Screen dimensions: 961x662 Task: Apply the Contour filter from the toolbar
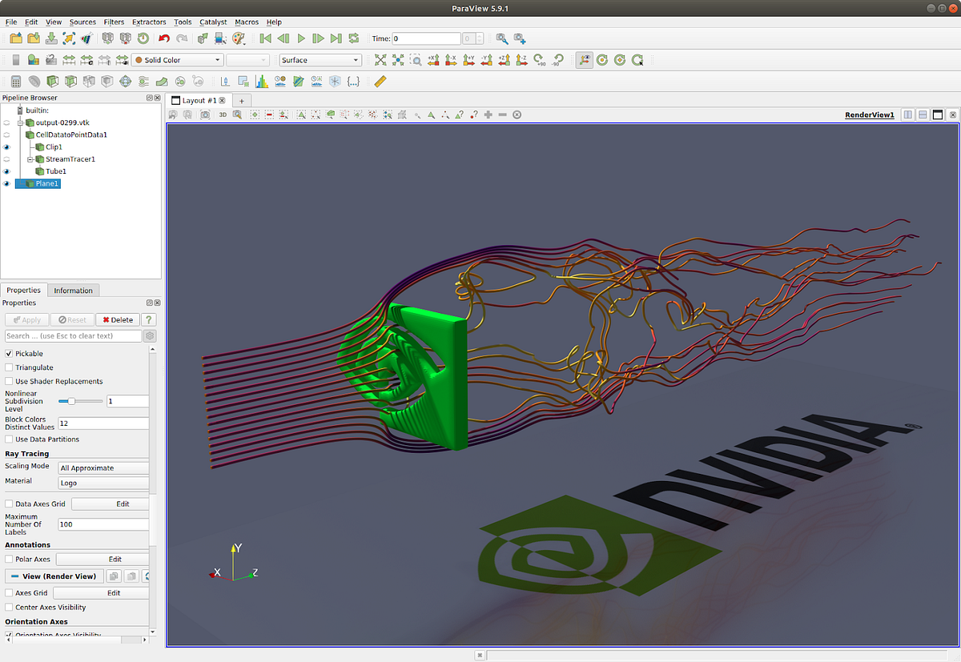pos(34,81)
